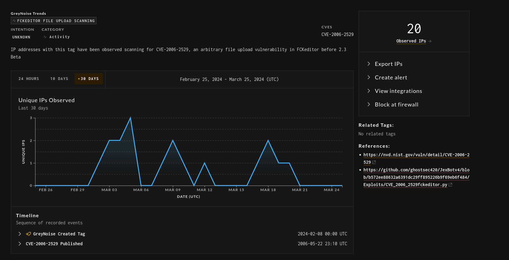The height and width of the screenshot is (260, 509).
Task: Click the external link icon after GitHub reference
Action: click(450, 185)
